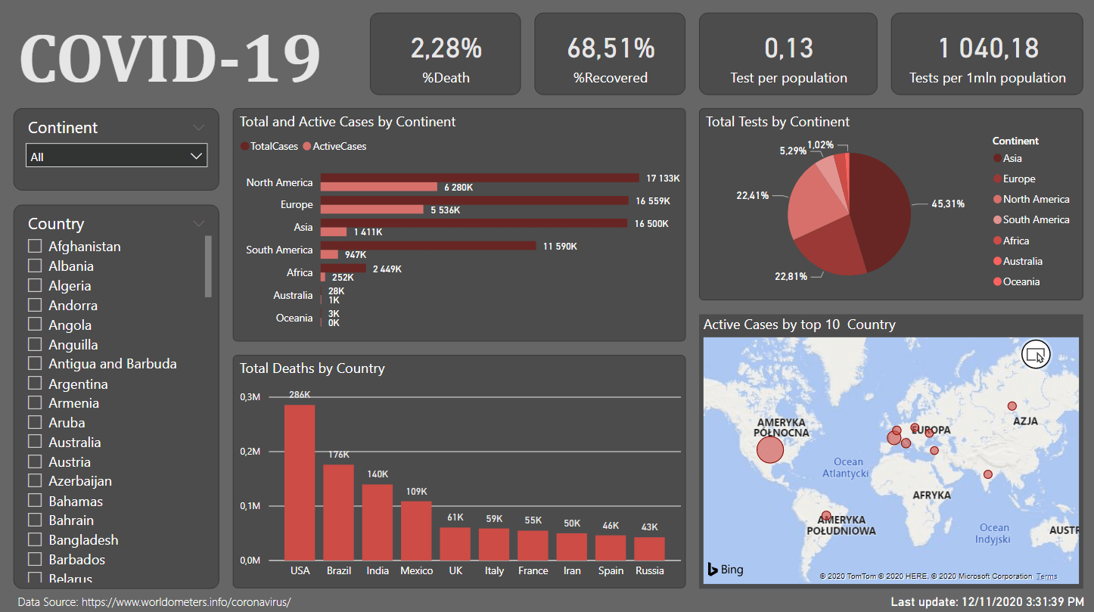Open the Continent dropdown showing All
This screenshot has width=1094, height=612.
[x=117, y=157]
